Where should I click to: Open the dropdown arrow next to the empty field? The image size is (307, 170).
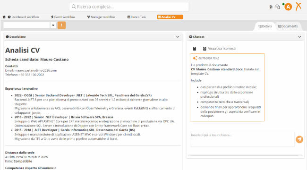pos(53,25)
